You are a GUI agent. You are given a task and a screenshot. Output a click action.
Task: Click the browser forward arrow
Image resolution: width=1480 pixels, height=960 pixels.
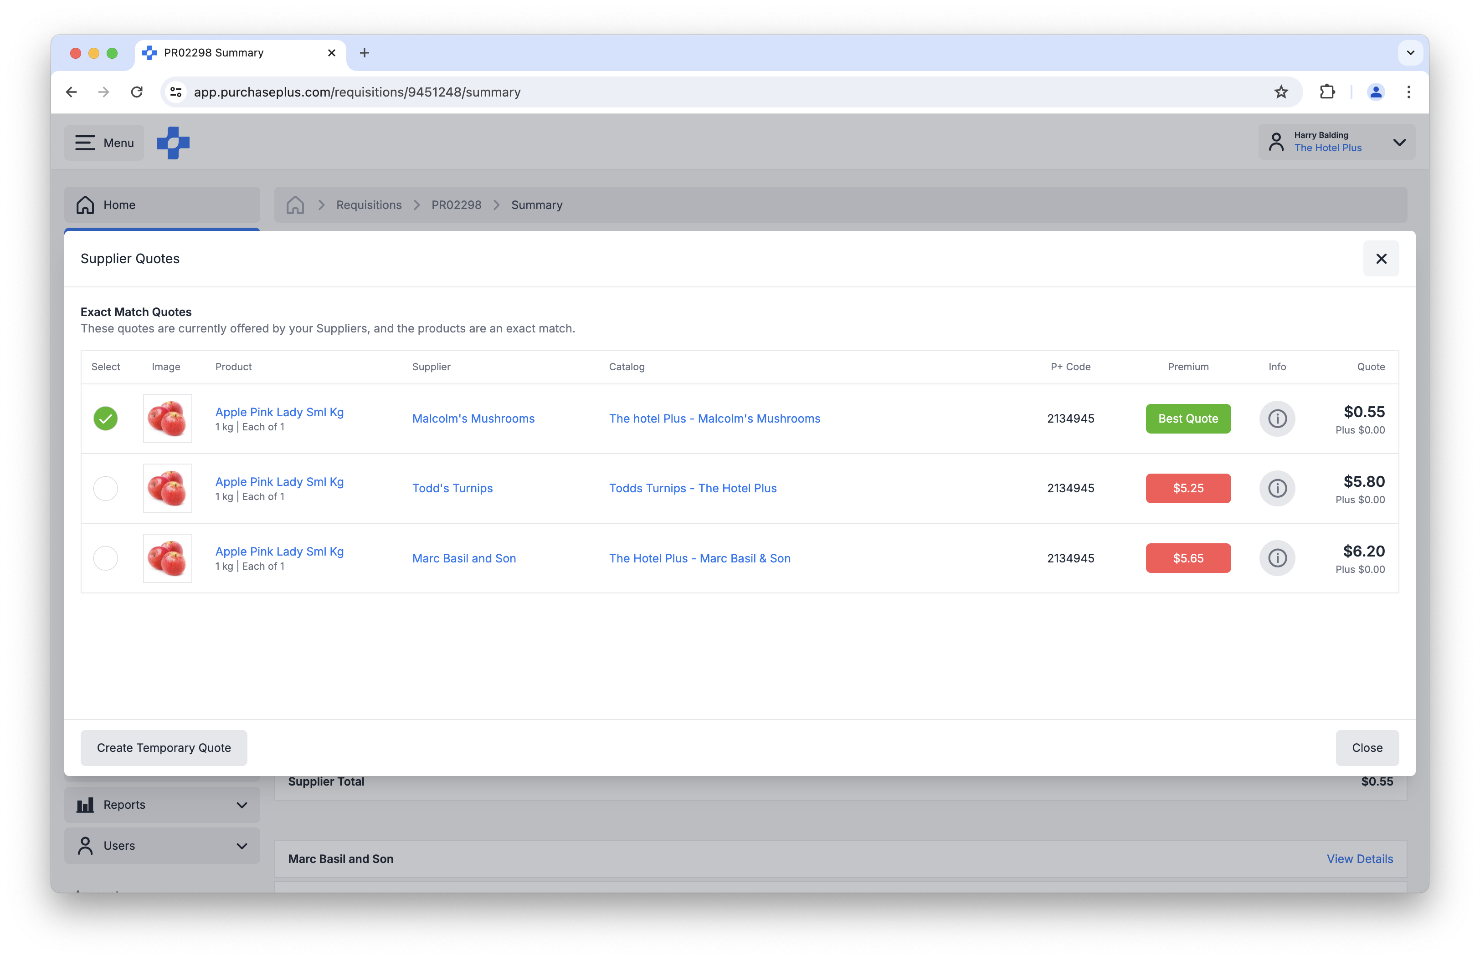[x=104, y=92]
